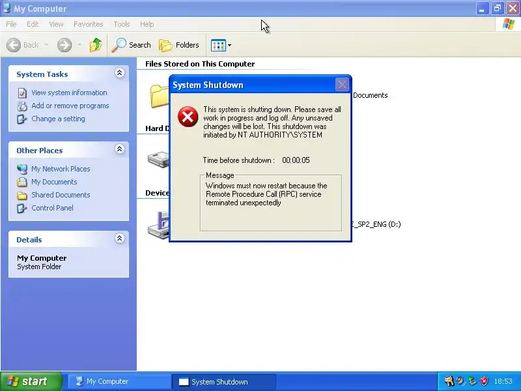Screen dimensions: 521x391
Task: Minimize the My Computer window
Action: (x=482, y=8)
